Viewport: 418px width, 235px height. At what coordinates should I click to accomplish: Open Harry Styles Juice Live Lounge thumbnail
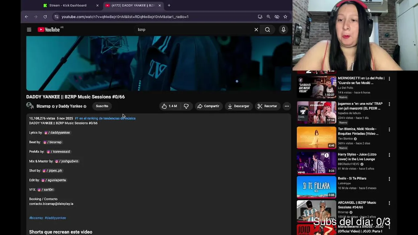316,163
